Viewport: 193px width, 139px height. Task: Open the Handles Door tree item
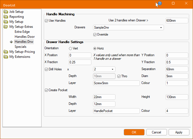(x=24, y=37)
